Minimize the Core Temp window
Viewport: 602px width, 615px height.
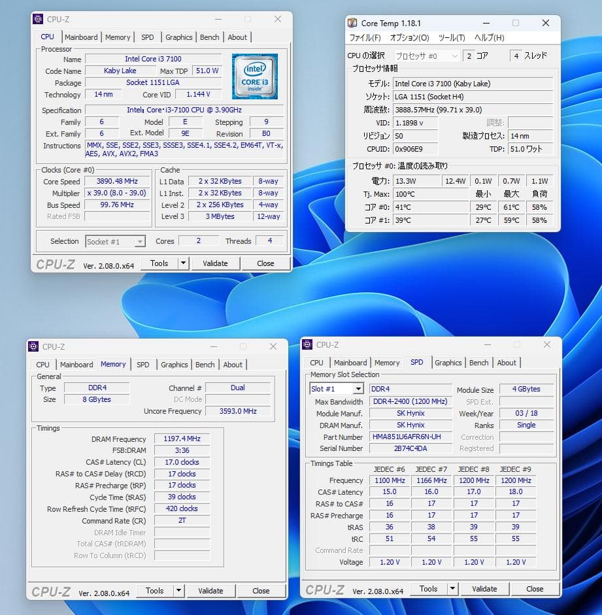pyautogui.click(x=486, y=23)
